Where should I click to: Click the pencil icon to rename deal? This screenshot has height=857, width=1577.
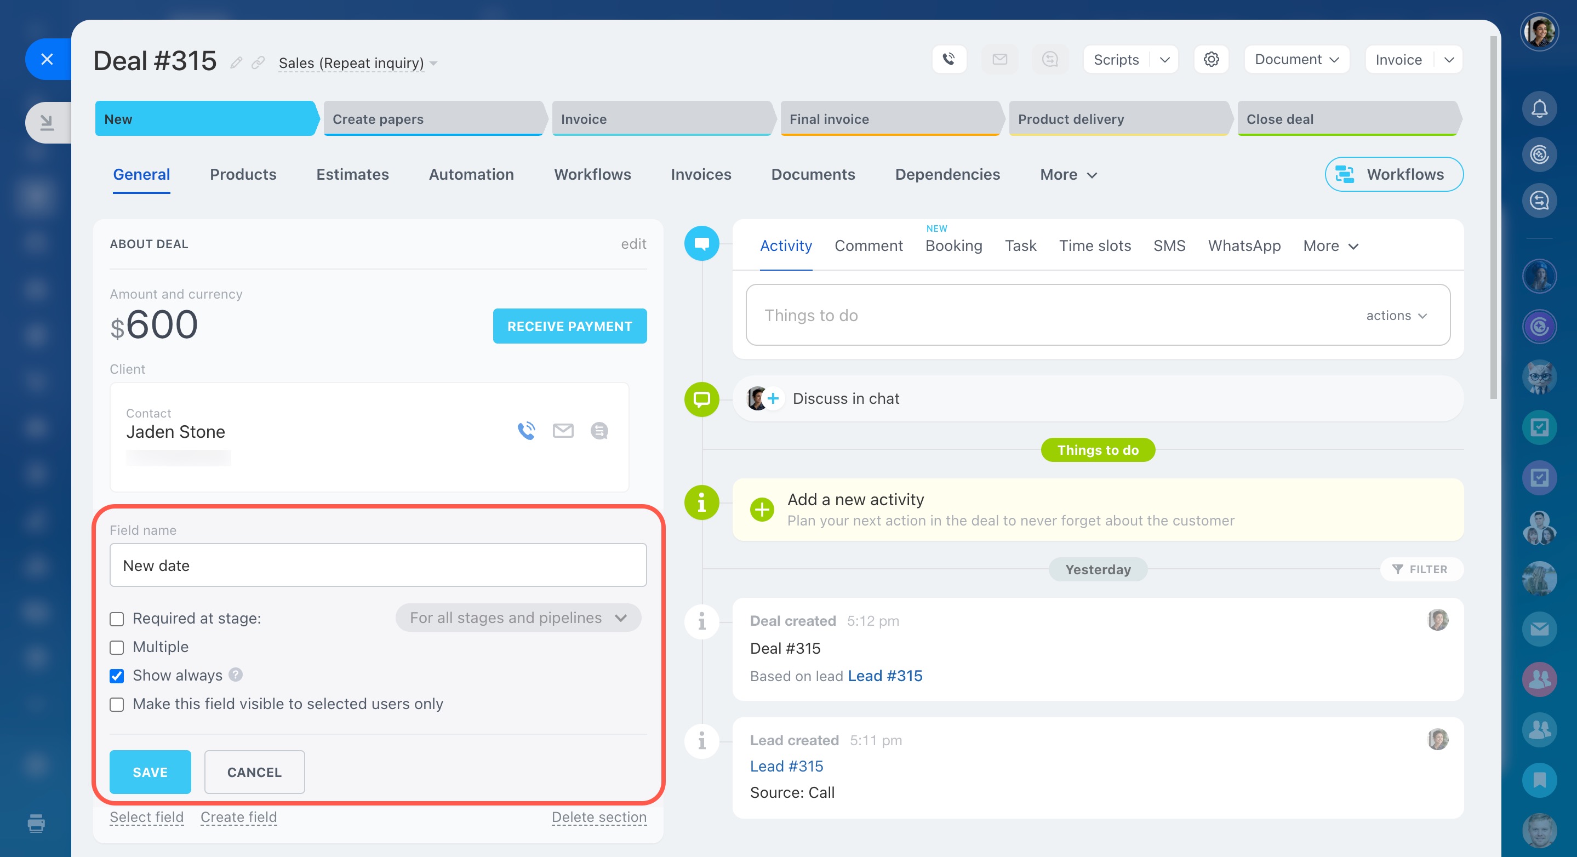coord(236,62)
